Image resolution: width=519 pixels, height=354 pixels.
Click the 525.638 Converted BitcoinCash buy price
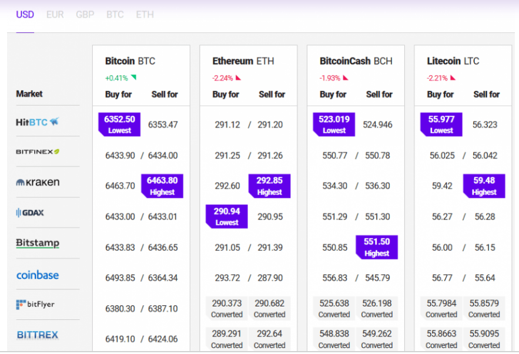[334, 308]
